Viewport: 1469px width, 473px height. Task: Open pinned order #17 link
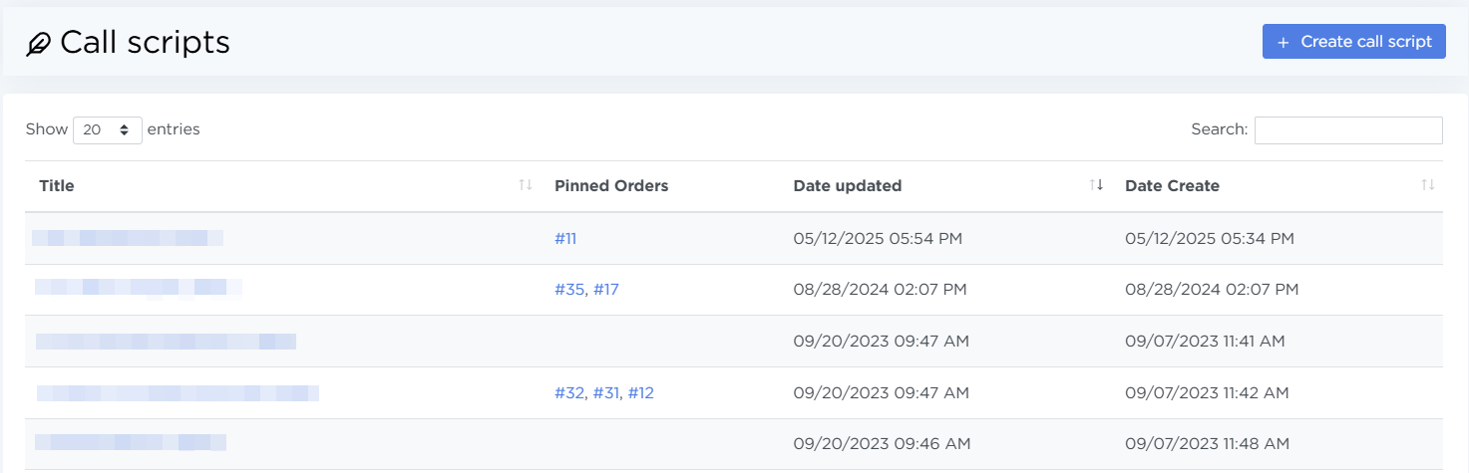pos(606,290)
